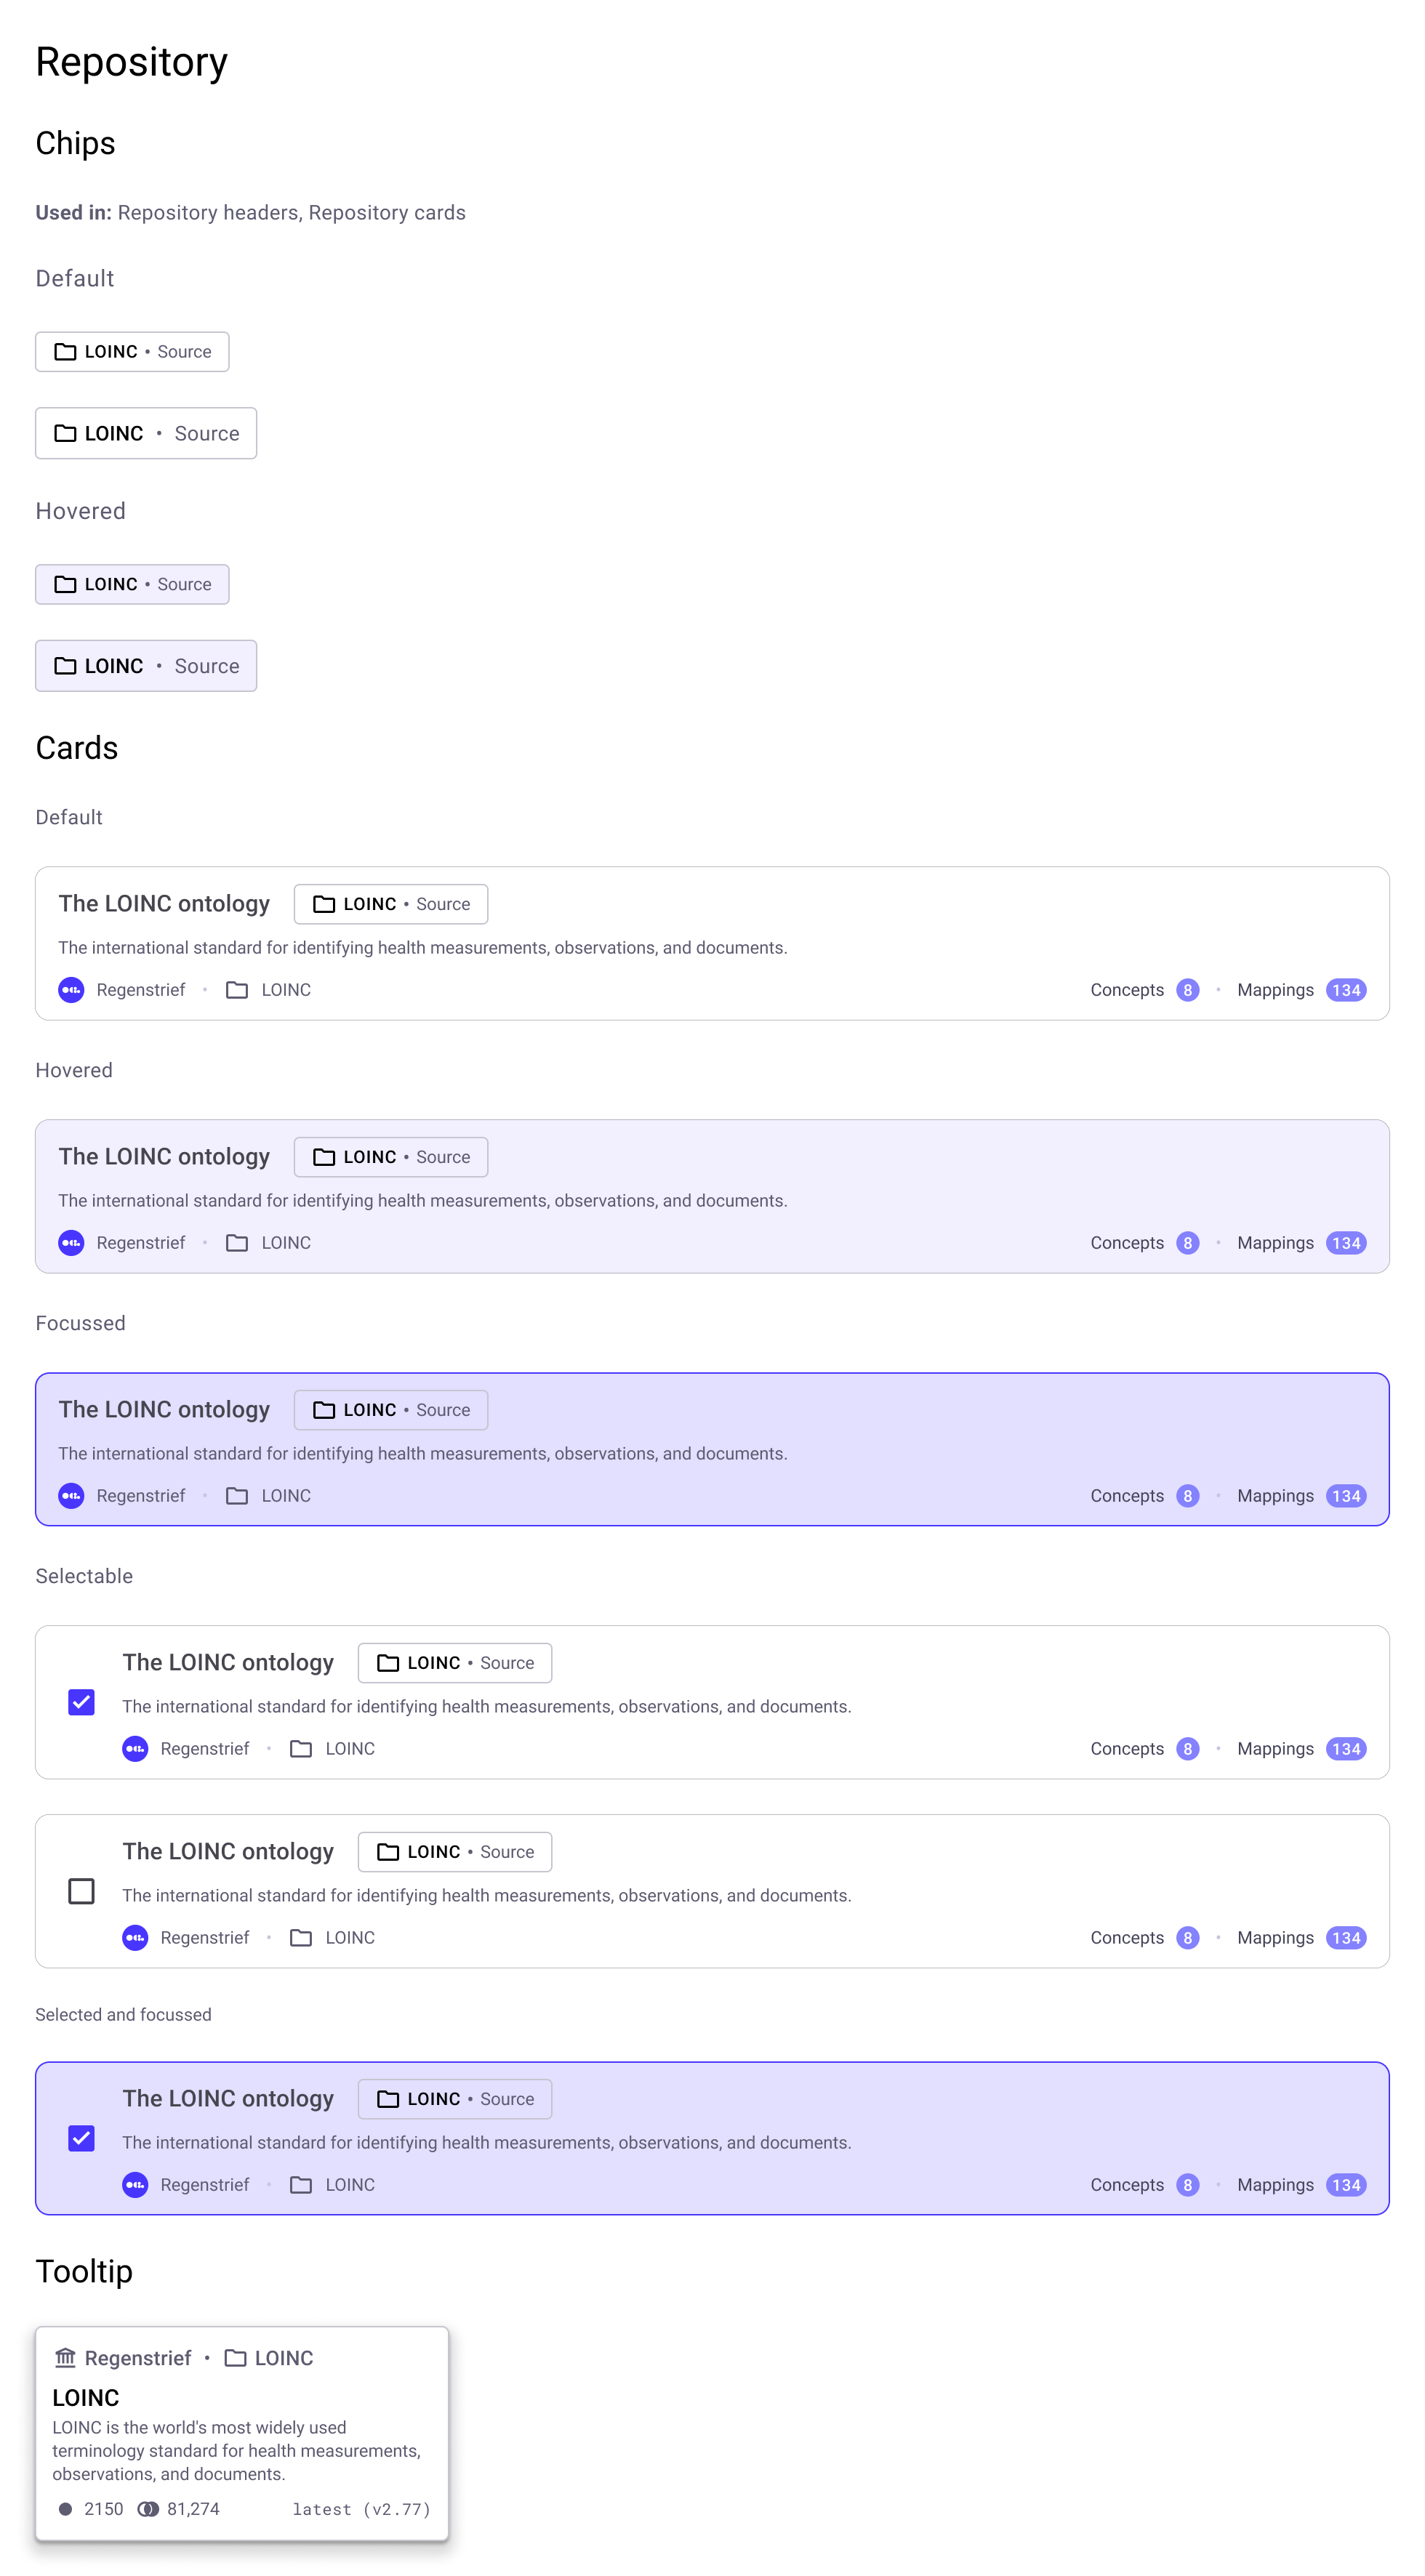Click the LOINC Source chip in the Default card
The image size is (1425, 2576).
pyautogui.click(x=390, y=903)
